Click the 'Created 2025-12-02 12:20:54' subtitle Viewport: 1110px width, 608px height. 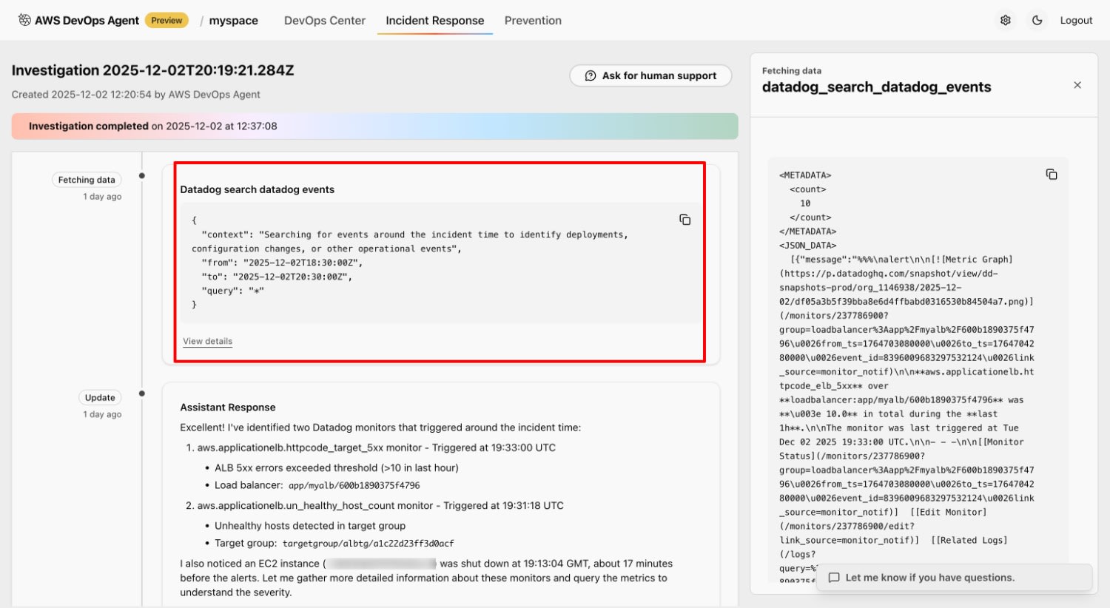pyautogui.click(x=136, y=95)
